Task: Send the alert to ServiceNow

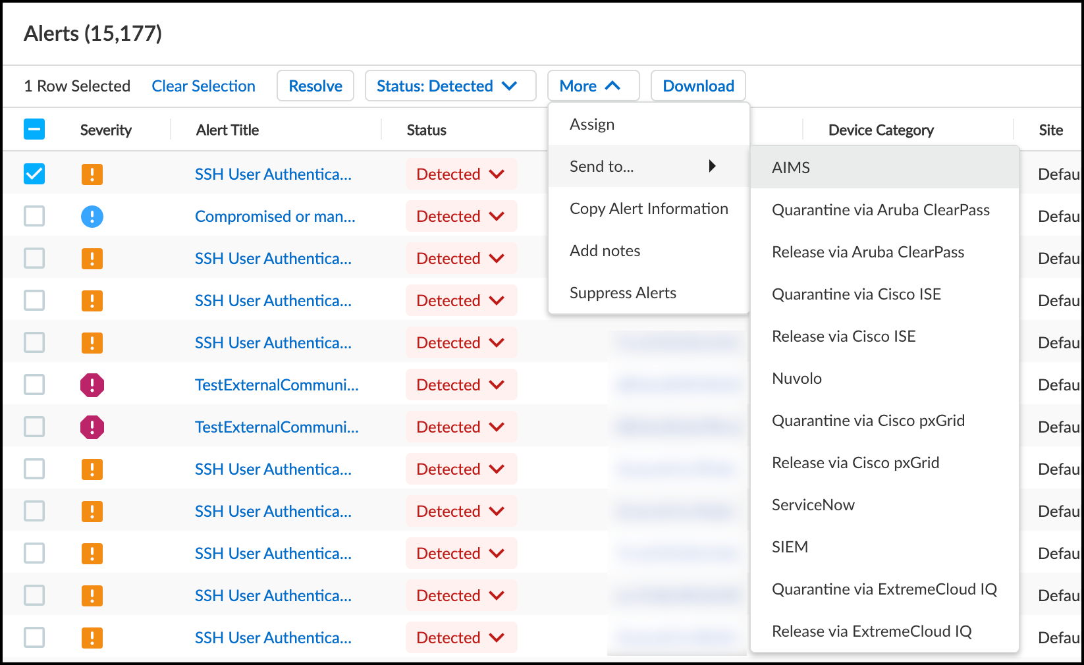Action: (813, 505)
